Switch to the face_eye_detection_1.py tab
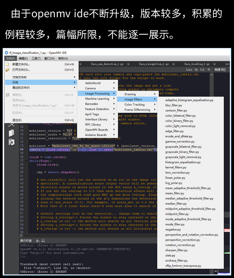This screenshot has height=278, width=234. tap(107, 64)
